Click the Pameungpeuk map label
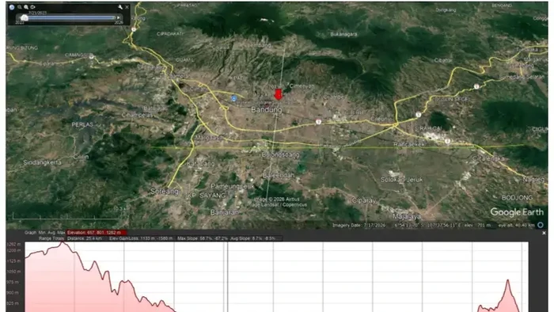This screenshot has width=554, height=312. click(233, 186)
